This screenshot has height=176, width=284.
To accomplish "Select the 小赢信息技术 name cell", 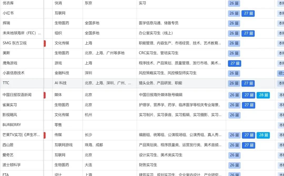I will point(14,73).
